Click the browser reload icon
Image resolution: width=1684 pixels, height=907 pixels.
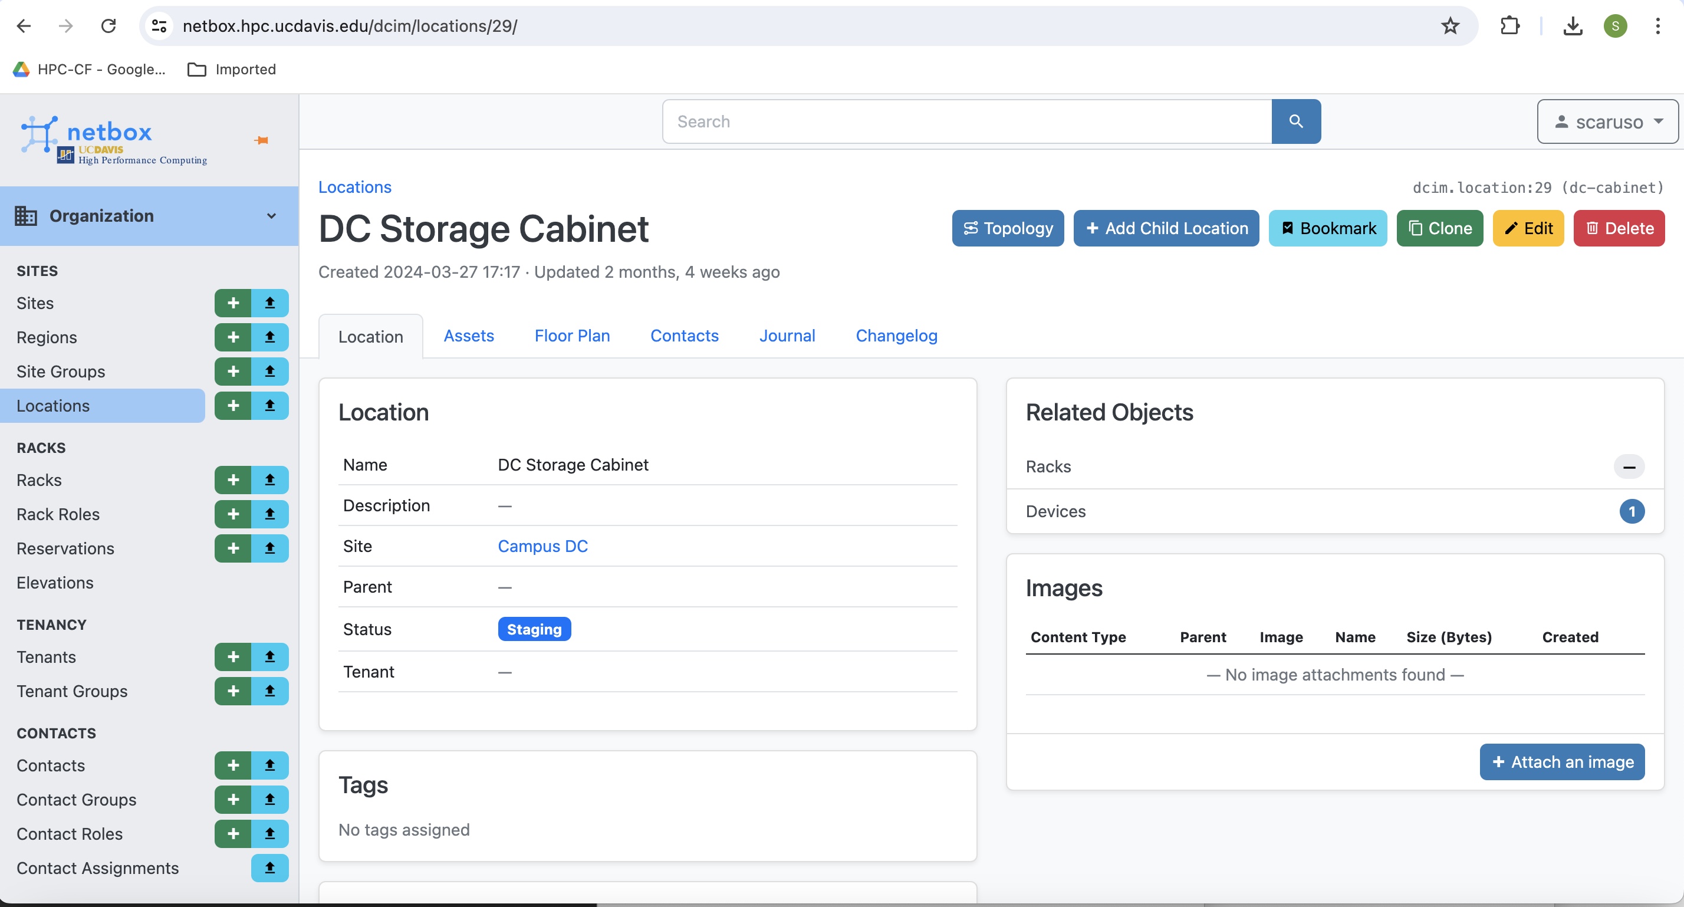(108, 26)
